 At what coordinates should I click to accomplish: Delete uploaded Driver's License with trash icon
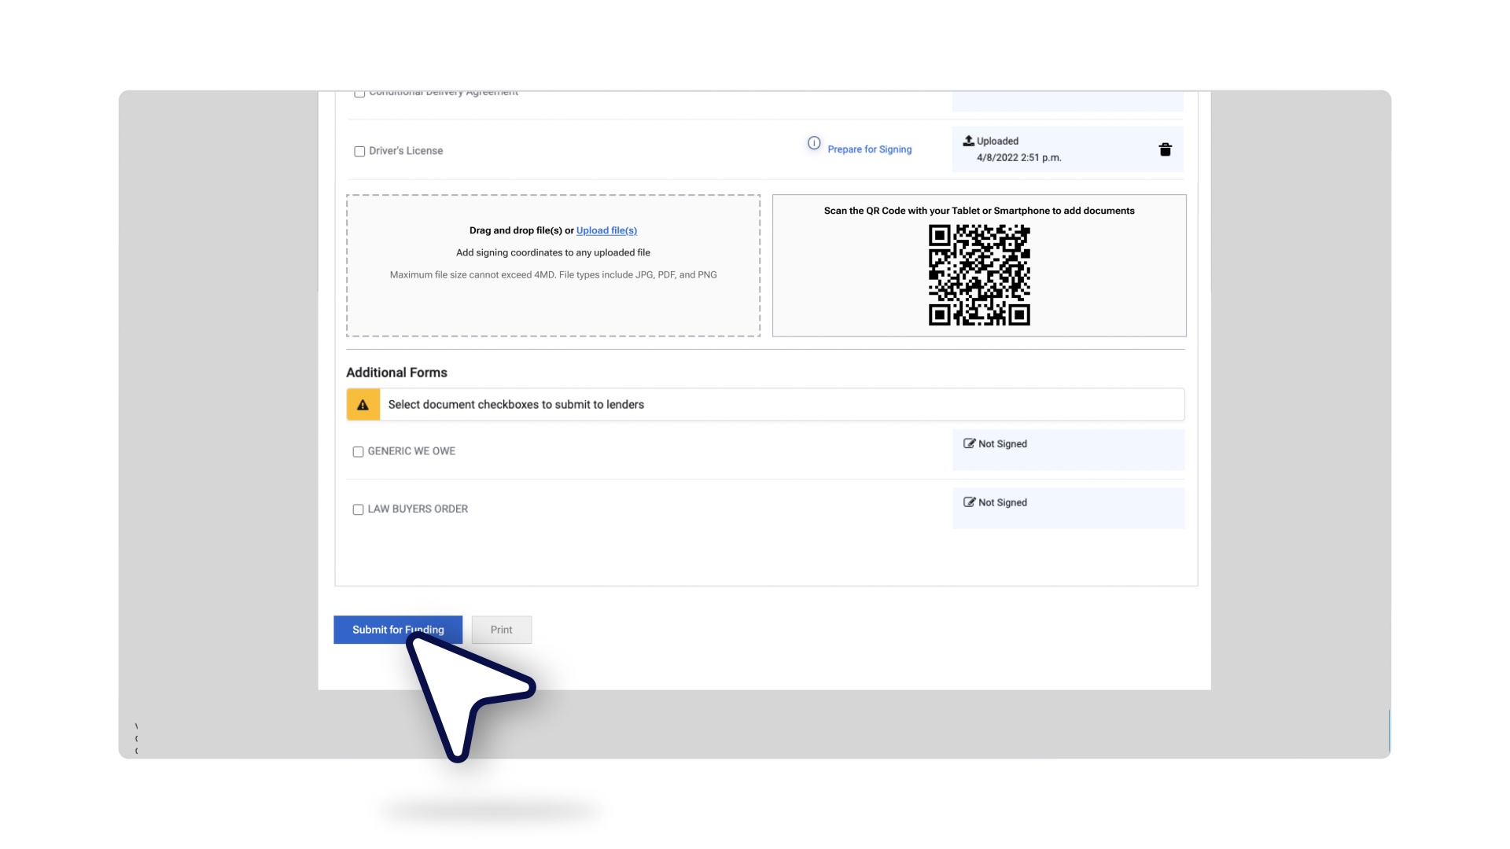1165,149
